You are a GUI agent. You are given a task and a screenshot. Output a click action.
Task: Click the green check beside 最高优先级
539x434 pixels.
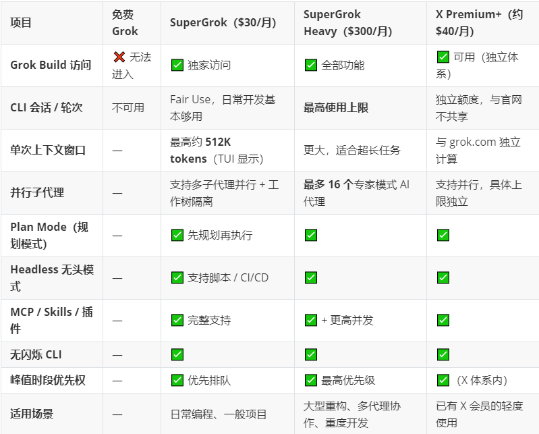(x=311, y=380)
